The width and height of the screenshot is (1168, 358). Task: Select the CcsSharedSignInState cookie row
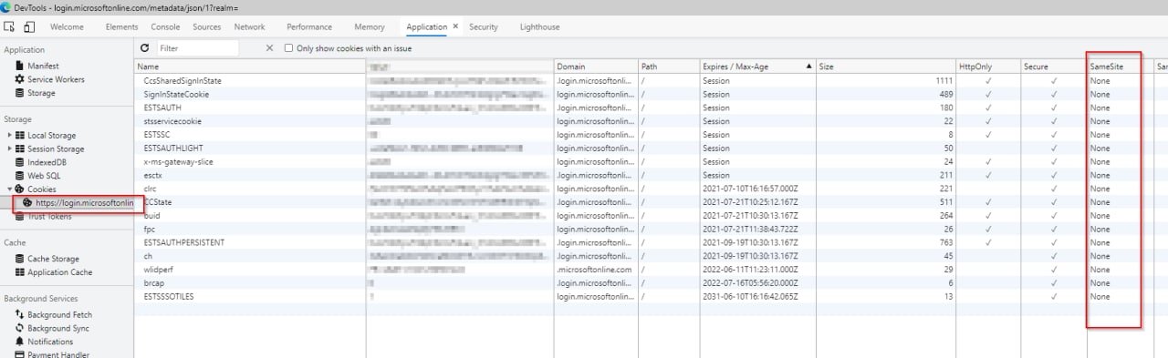(x=651, y=81)
